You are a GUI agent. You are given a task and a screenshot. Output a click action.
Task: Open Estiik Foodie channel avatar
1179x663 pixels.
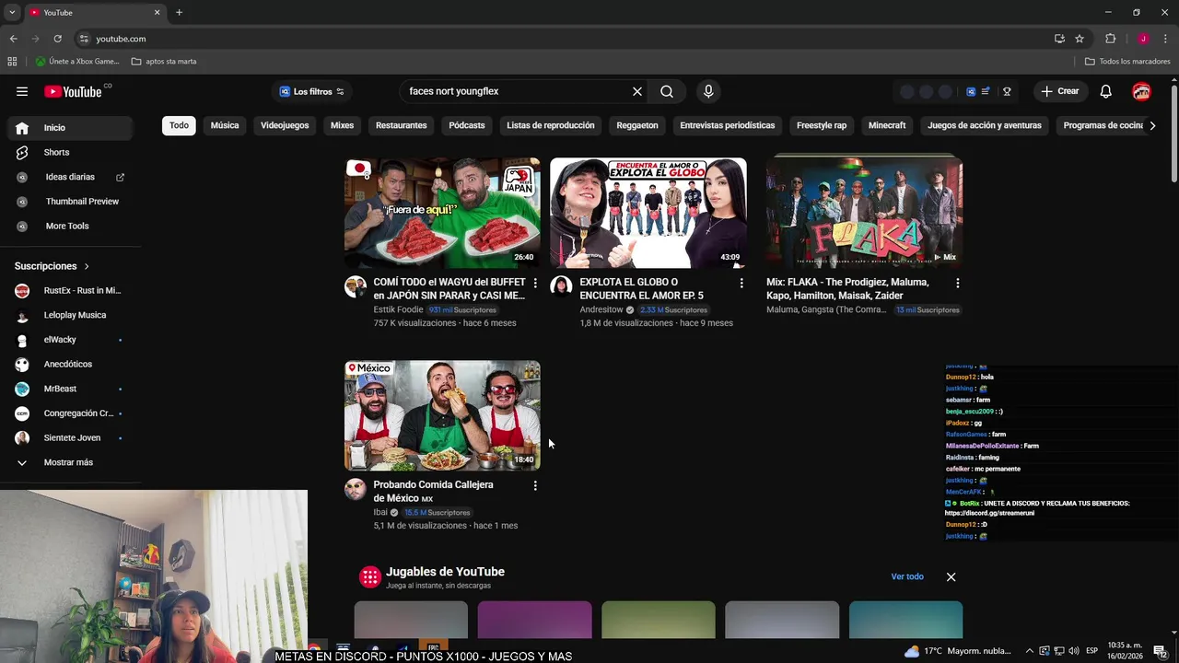tap(356, 286)
